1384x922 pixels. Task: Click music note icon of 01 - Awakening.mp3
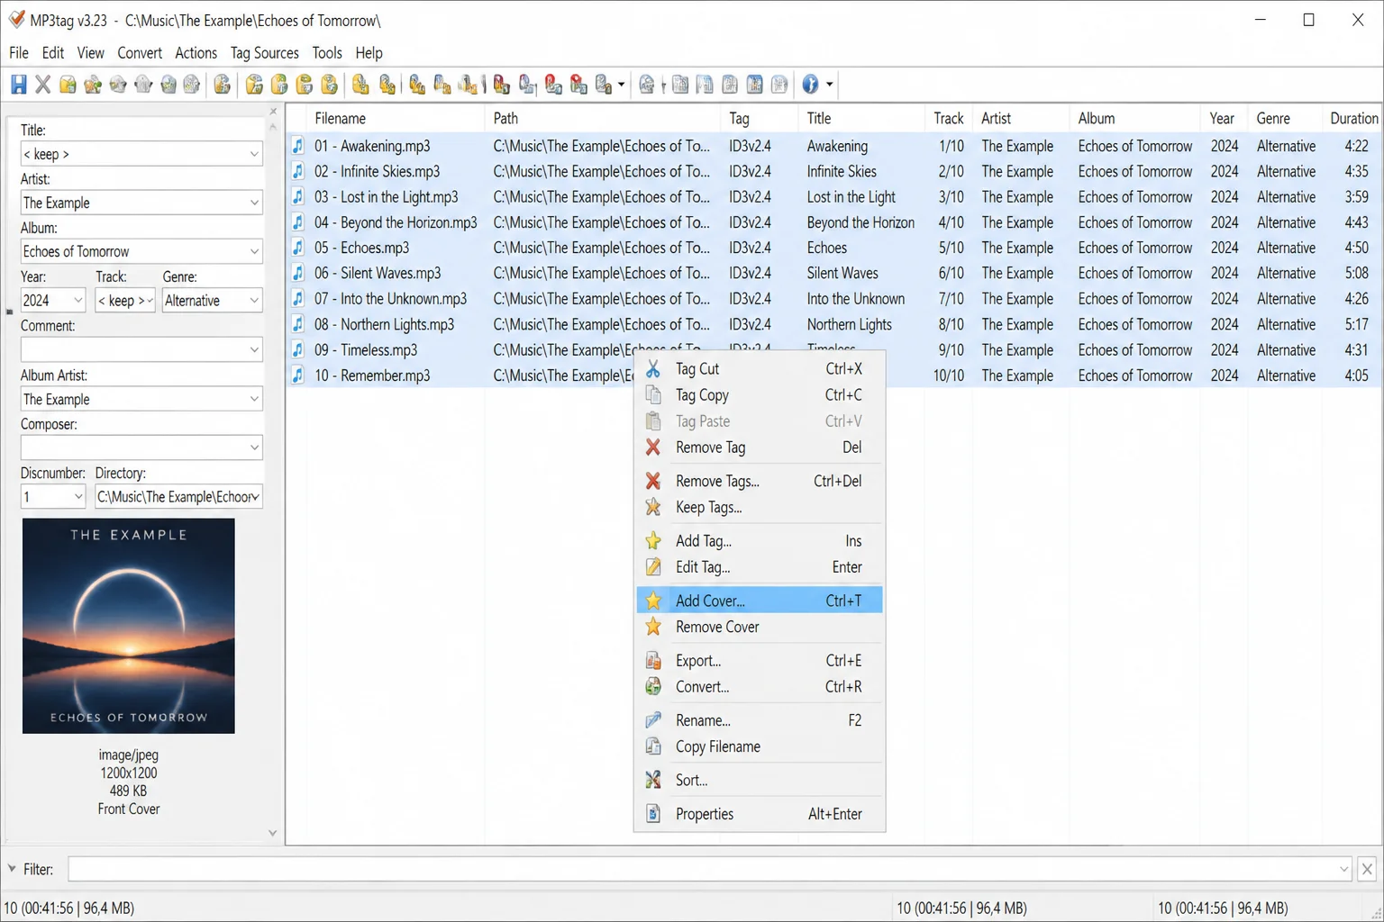coord(298,146)
